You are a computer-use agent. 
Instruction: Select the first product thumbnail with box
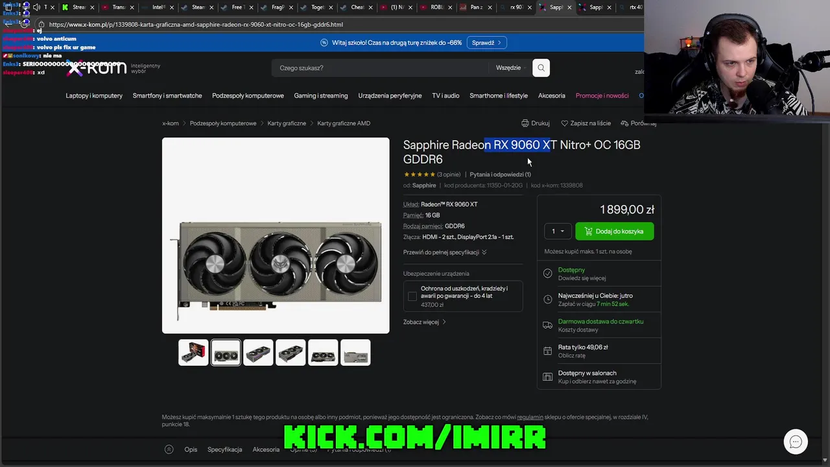(193, 352)
